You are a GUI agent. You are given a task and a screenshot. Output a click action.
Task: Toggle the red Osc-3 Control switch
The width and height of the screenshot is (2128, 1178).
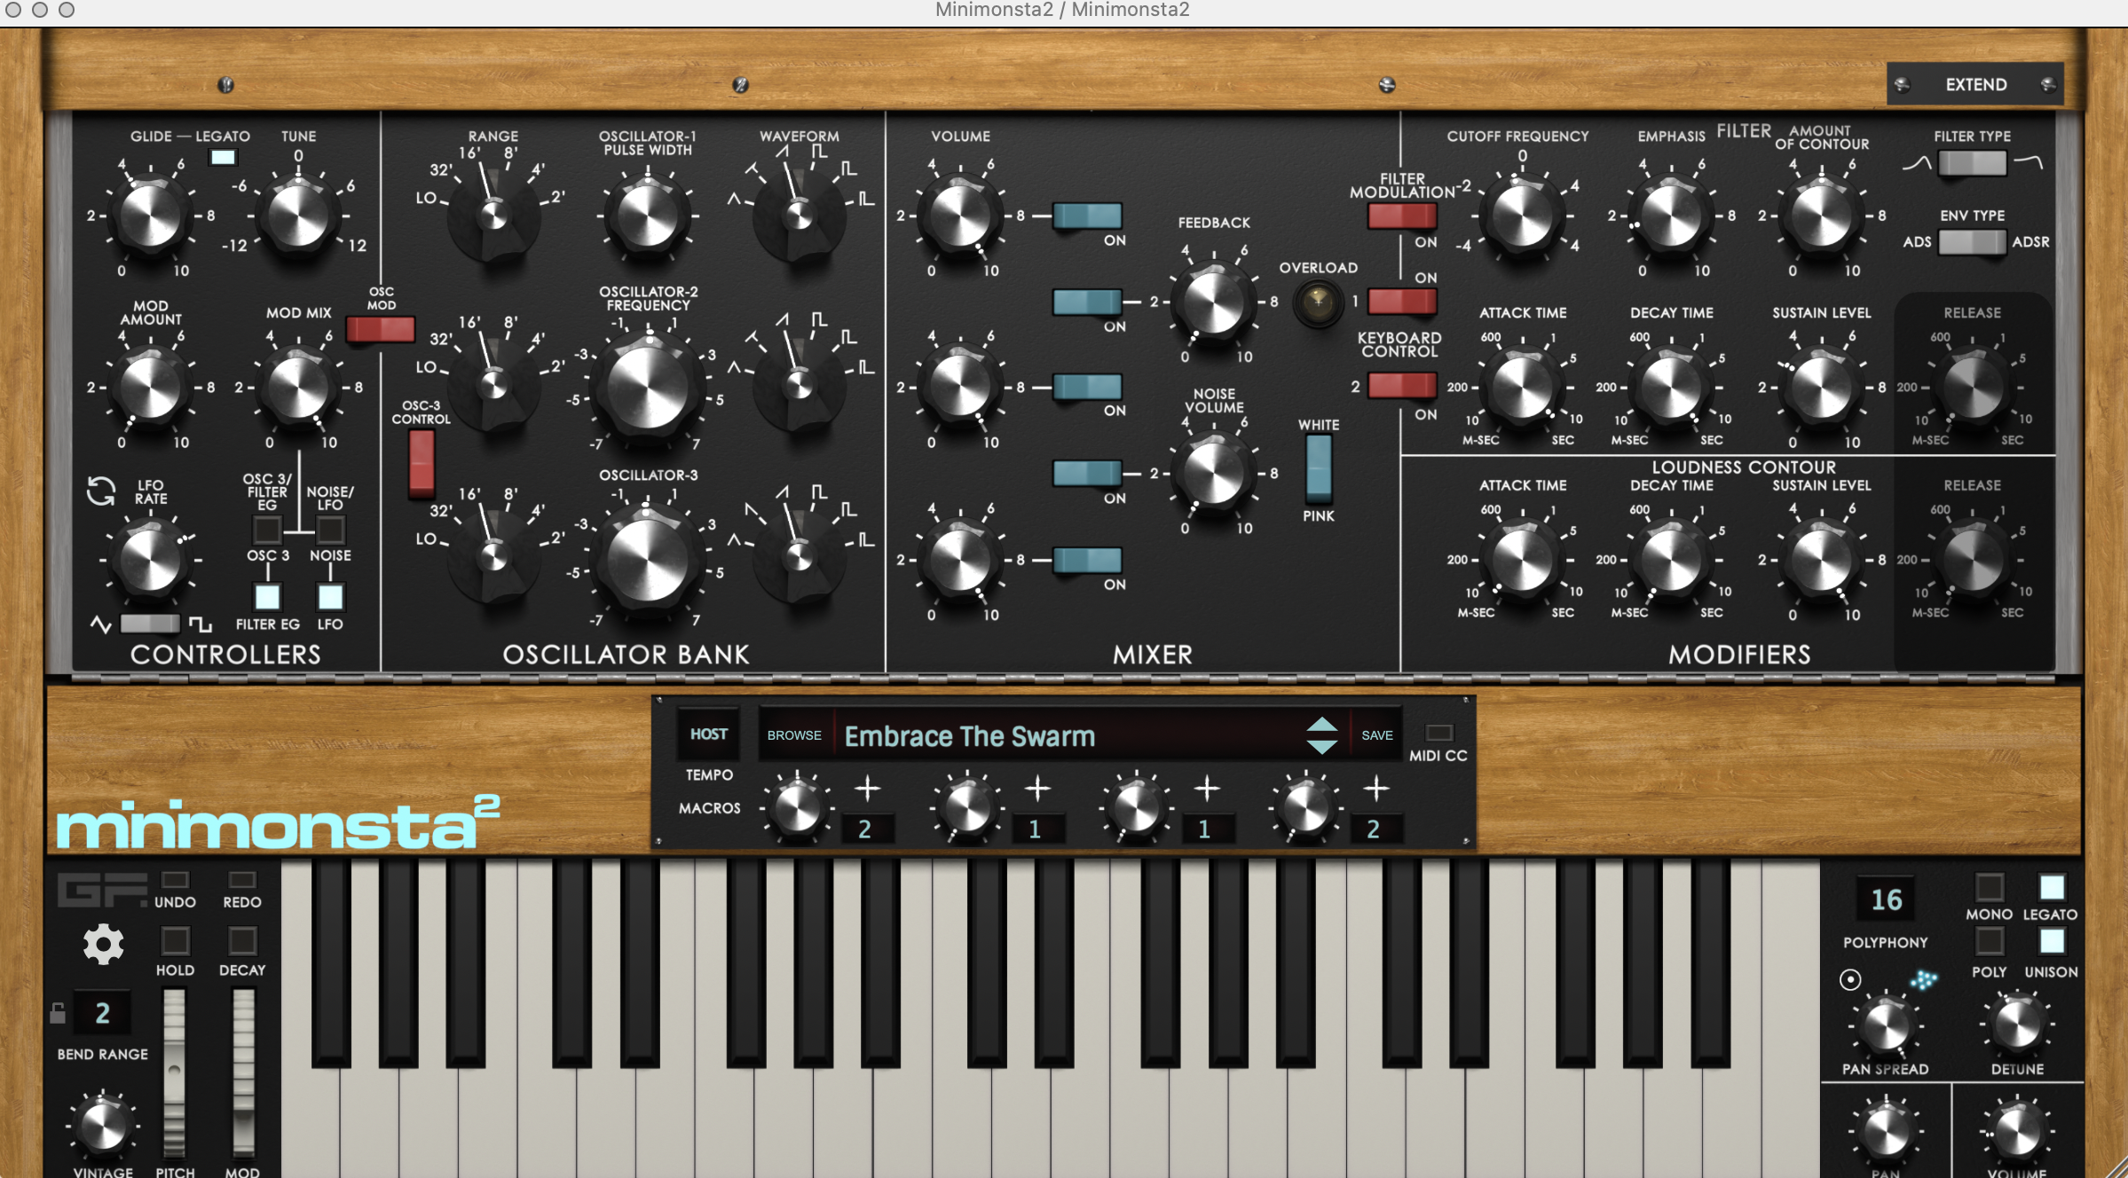pyautogui.click(x=422, y=463)
